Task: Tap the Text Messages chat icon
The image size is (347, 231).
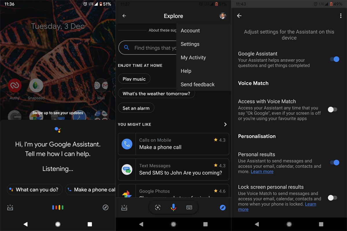Action: point(127,169)
